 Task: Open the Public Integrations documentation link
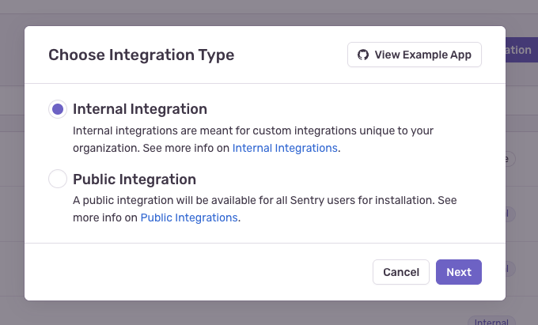tap(189, 217)
